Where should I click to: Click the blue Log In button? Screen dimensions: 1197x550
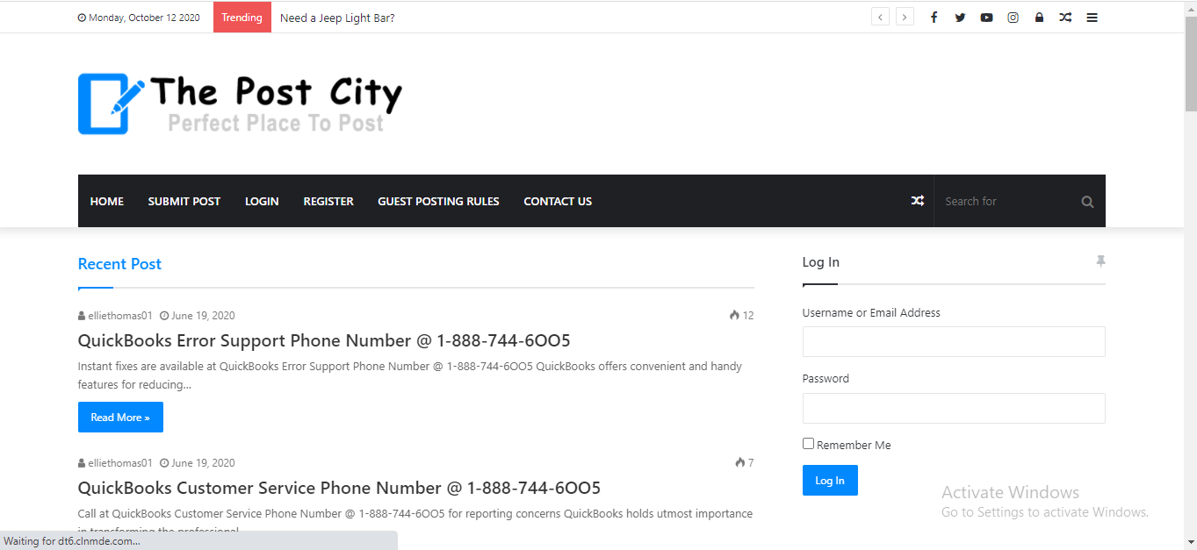coord(830,480)
